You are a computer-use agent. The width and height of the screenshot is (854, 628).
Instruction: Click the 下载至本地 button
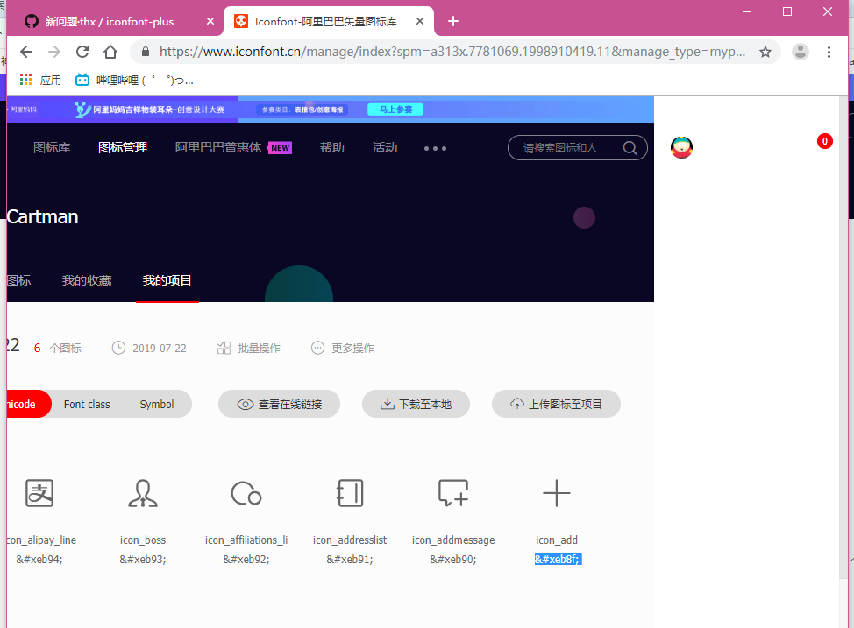tap(416, 404)
